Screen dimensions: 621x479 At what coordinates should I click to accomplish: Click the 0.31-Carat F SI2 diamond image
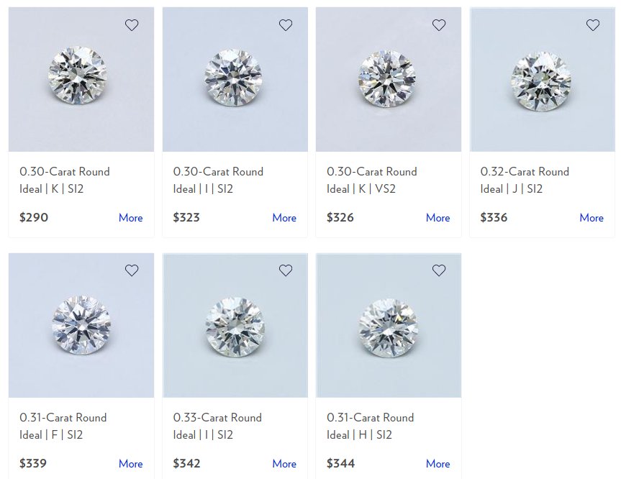(x=81, y=325)
